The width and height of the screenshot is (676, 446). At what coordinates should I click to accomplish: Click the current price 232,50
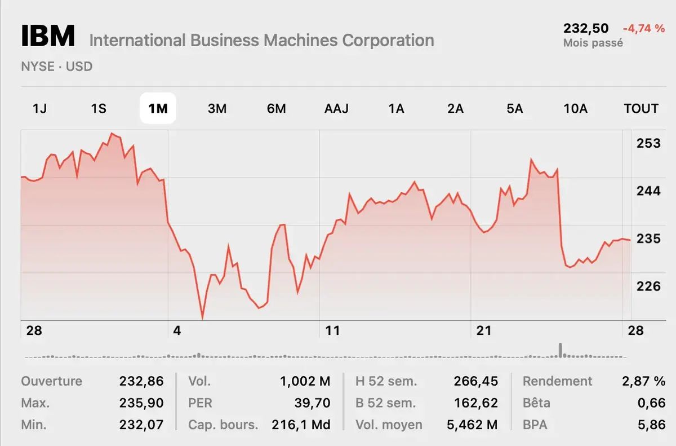point(586,28)
